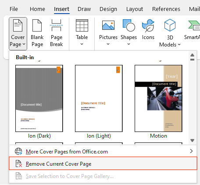Choose the Motion cover page thumbnail

[x=158, y=99]
